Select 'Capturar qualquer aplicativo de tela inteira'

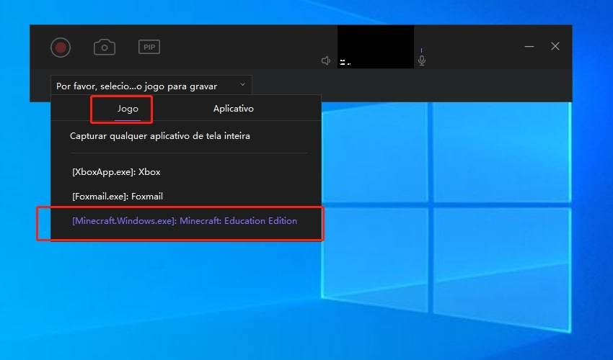pos(160,135)
